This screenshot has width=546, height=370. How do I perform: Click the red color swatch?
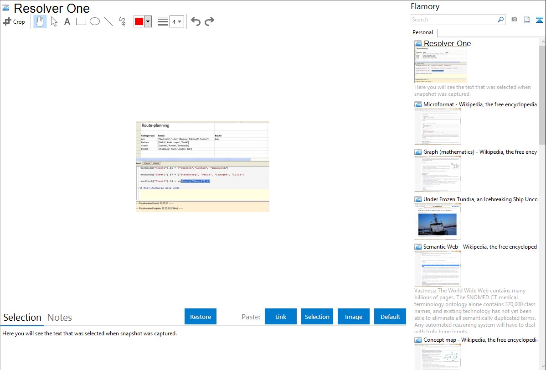point(139,21)
